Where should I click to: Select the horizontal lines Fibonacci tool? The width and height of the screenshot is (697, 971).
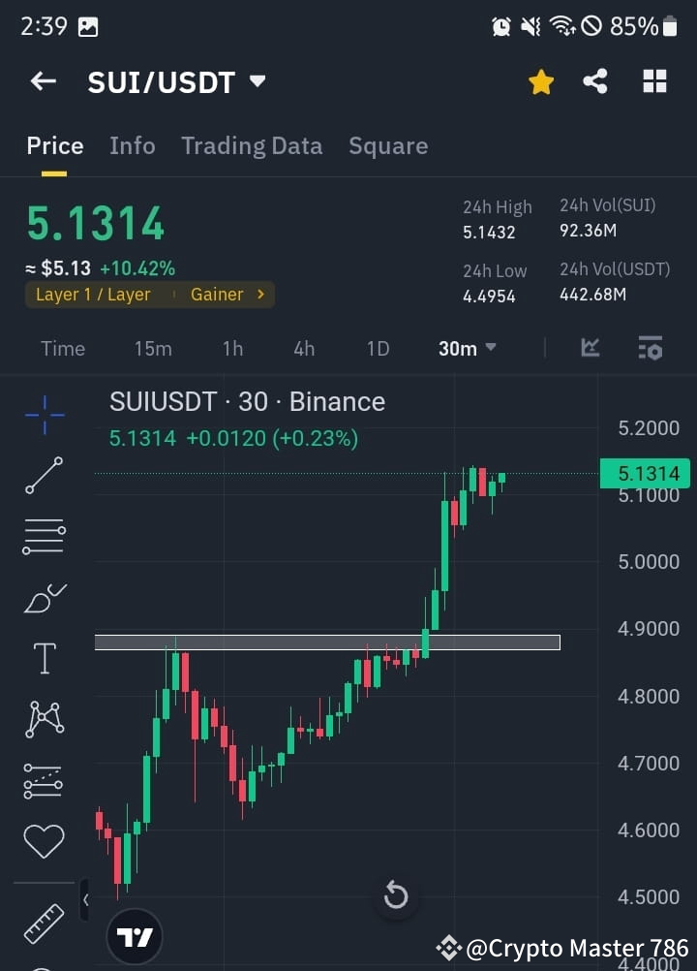click(x=44, y=536)
